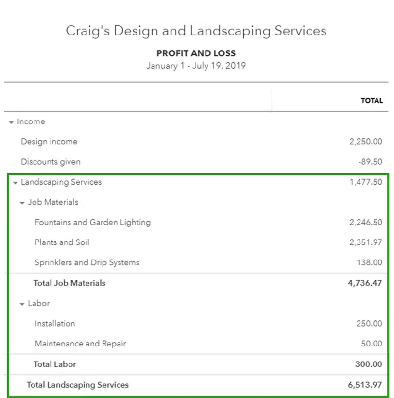This screenshot has height=398, width=394.
Task: Open the Discounts given amount -89.50
Action: pyautogui.click(x=370, y=162)
